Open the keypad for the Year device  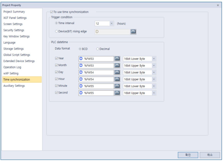[118, 58]
